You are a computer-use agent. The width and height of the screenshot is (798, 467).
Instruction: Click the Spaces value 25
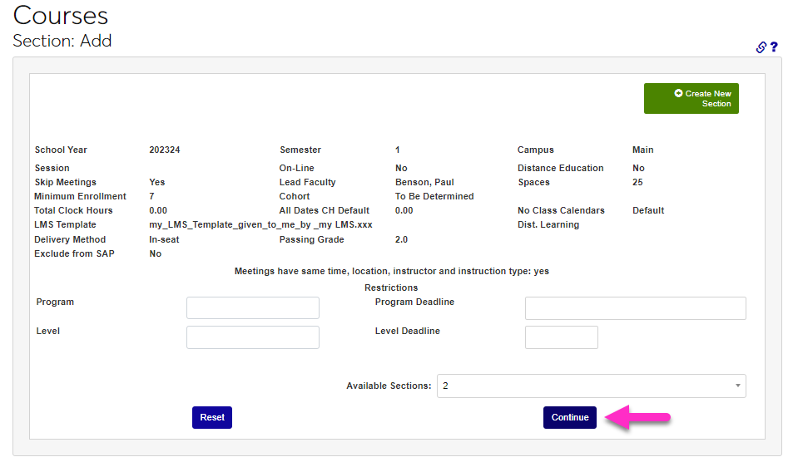pos(637,182)
